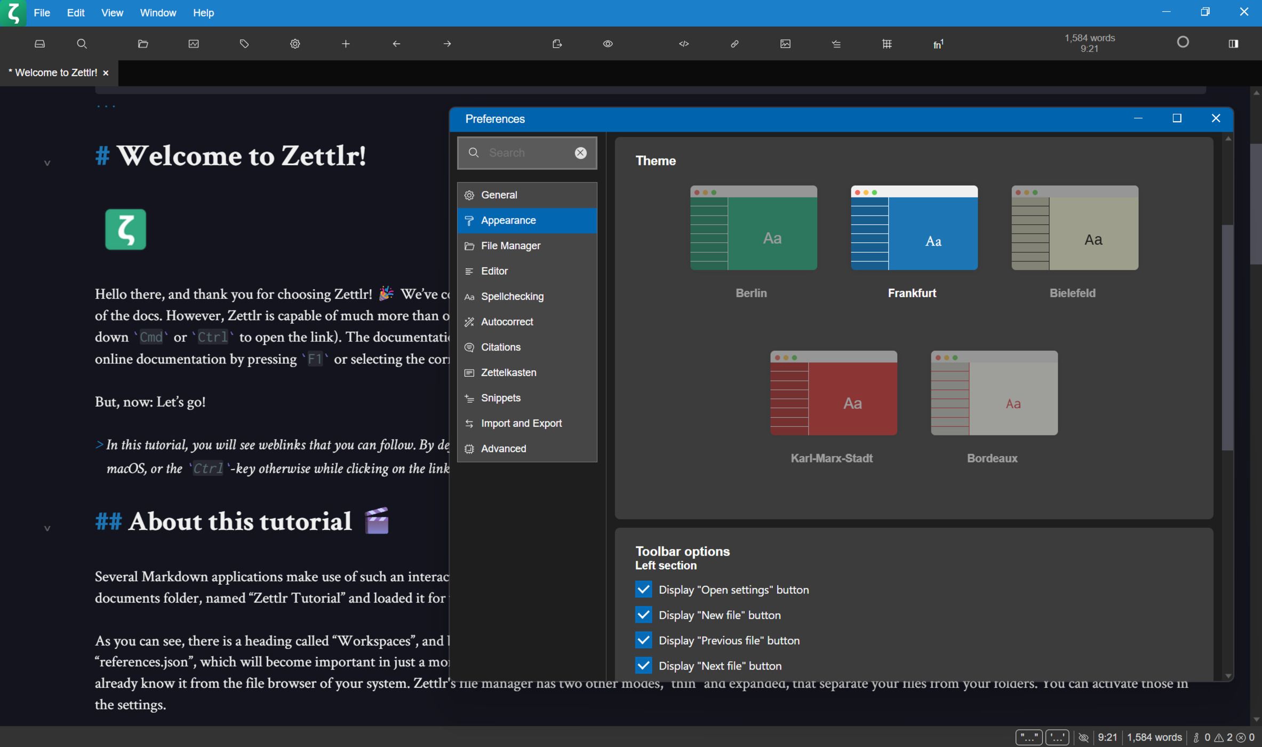Switch to Editor preferences section
Screen dimensions: 1262x747
point(526,271)
